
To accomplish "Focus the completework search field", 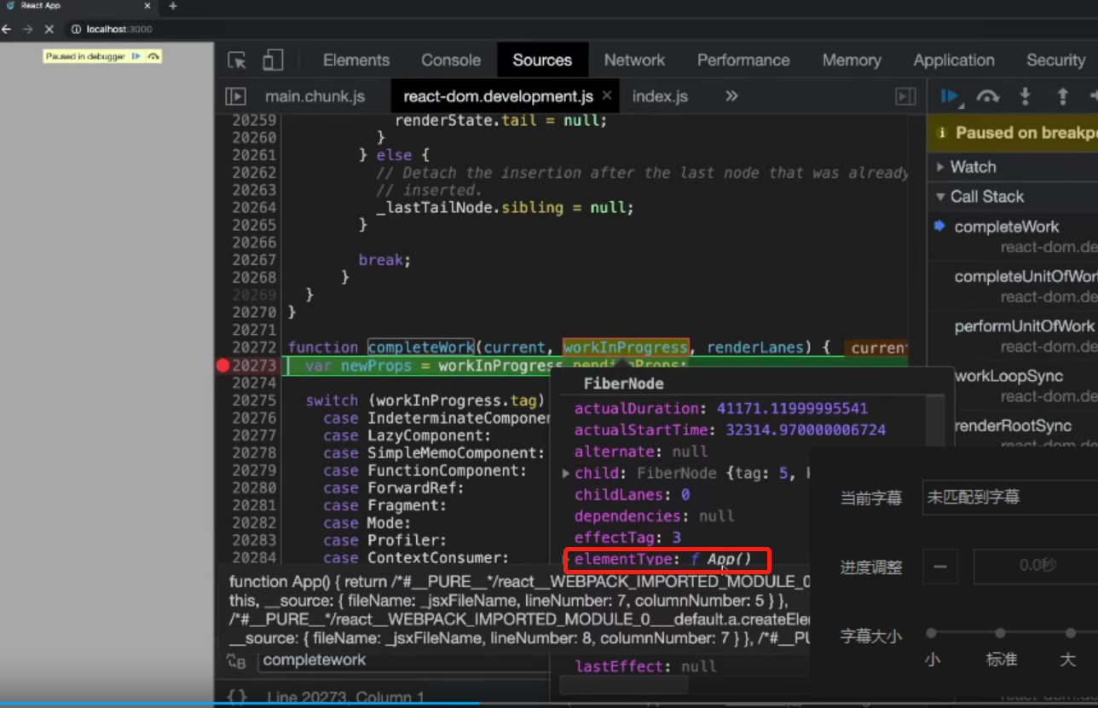I will (x=405, y=660).
